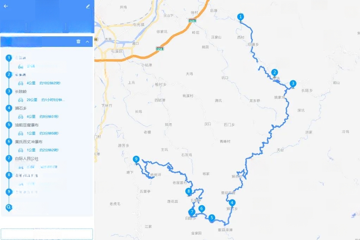The height and width of the screenshot is (240, 360).
Task: Open stop 4 狮石乡 in list
Action: (21, 108)
